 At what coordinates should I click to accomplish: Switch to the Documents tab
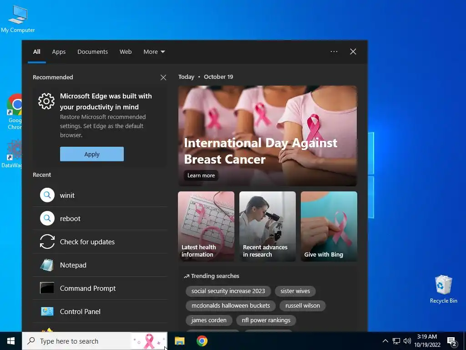click(x=92, y=51)
